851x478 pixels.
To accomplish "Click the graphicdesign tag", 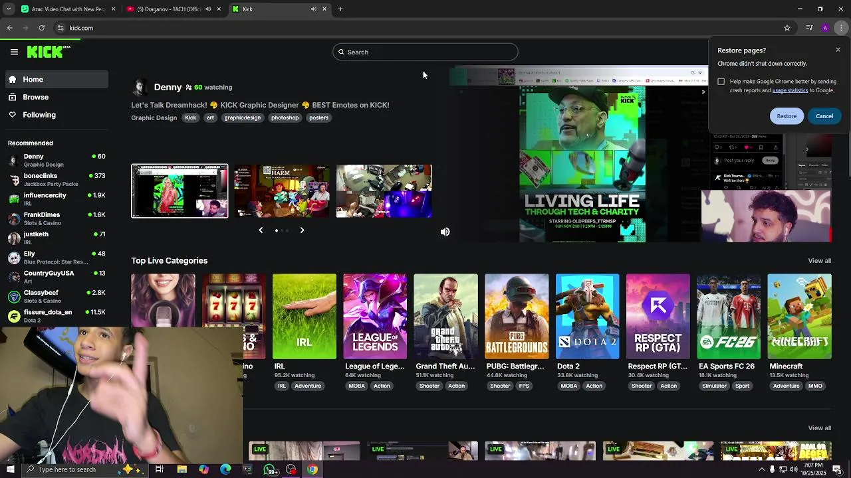I will [x=243, y=118].
